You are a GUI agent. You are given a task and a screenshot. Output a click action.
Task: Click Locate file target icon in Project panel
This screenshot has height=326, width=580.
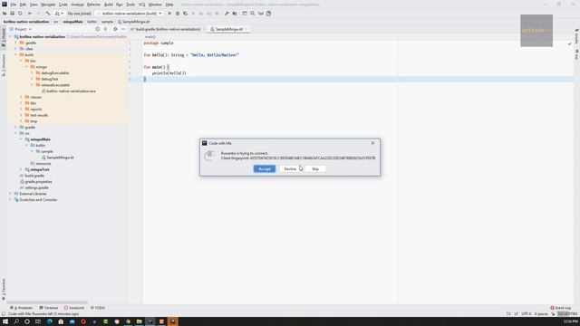[x=97, y=29]
